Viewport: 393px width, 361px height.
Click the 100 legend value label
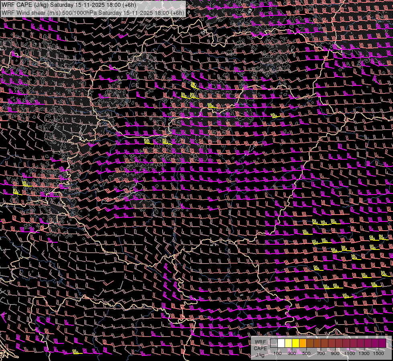pyautogui.click(x=277, y=353)
